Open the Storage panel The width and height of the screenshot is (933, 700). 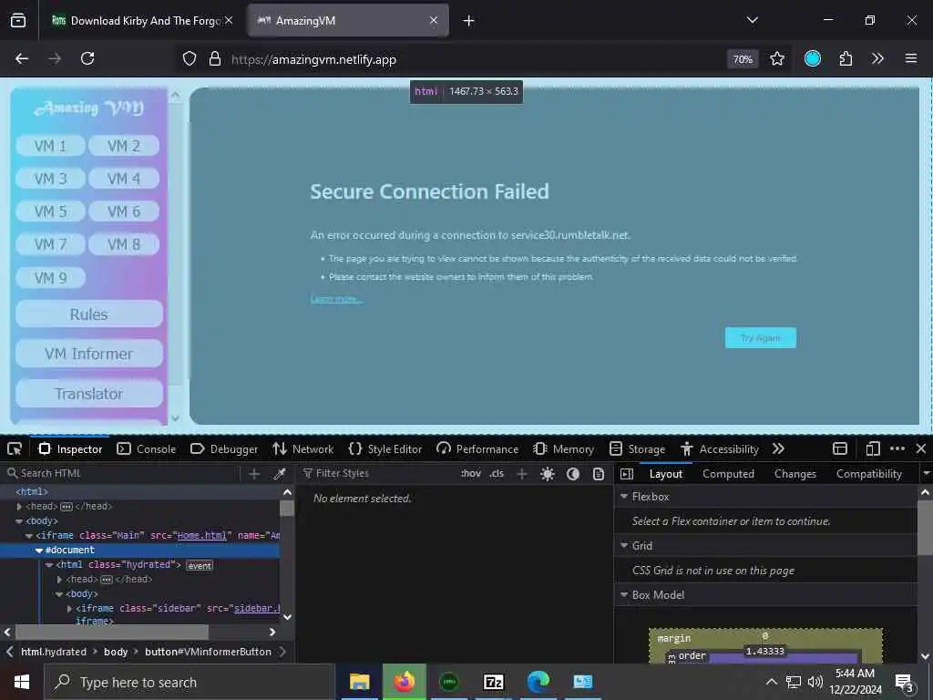[637, 448]
